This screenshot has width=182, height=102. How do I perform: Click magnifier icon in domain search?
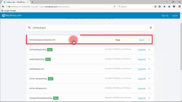click(x=29, y=27)
